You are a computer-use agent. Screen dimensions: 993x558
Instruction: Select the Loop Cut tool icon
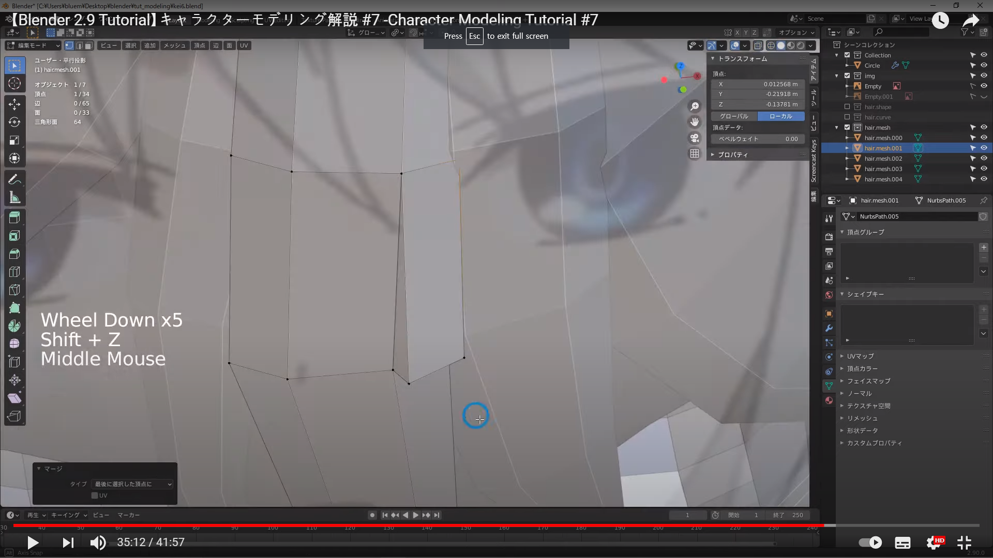click(14, 272)
